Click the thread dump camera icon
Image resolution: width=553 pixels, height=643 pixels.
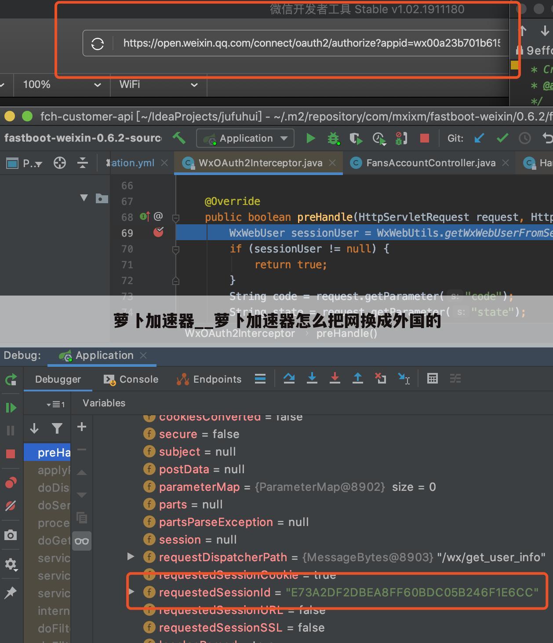[11, 535]
